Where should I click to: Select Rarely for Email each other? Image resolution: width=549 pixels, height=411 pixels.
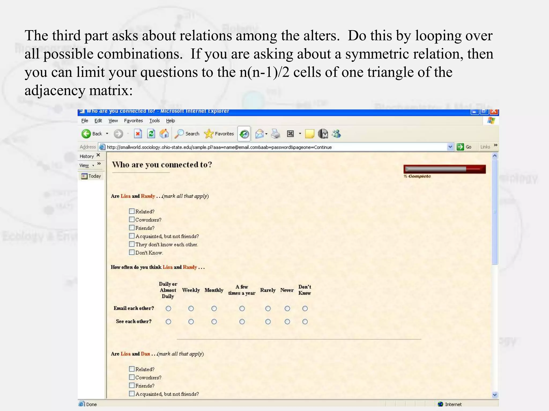tap(268, 309)
